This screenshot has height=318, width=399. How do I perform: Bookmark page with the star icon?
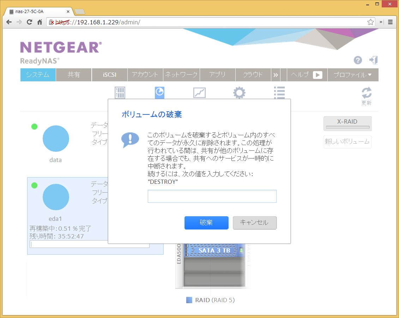pyautogui.click(x=370, y=22)
